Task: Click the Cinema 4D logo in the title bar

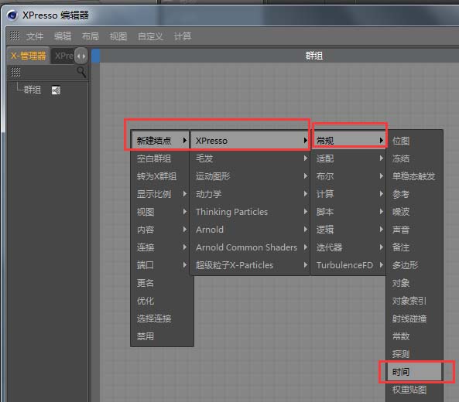Action: [x=12, y=15]
